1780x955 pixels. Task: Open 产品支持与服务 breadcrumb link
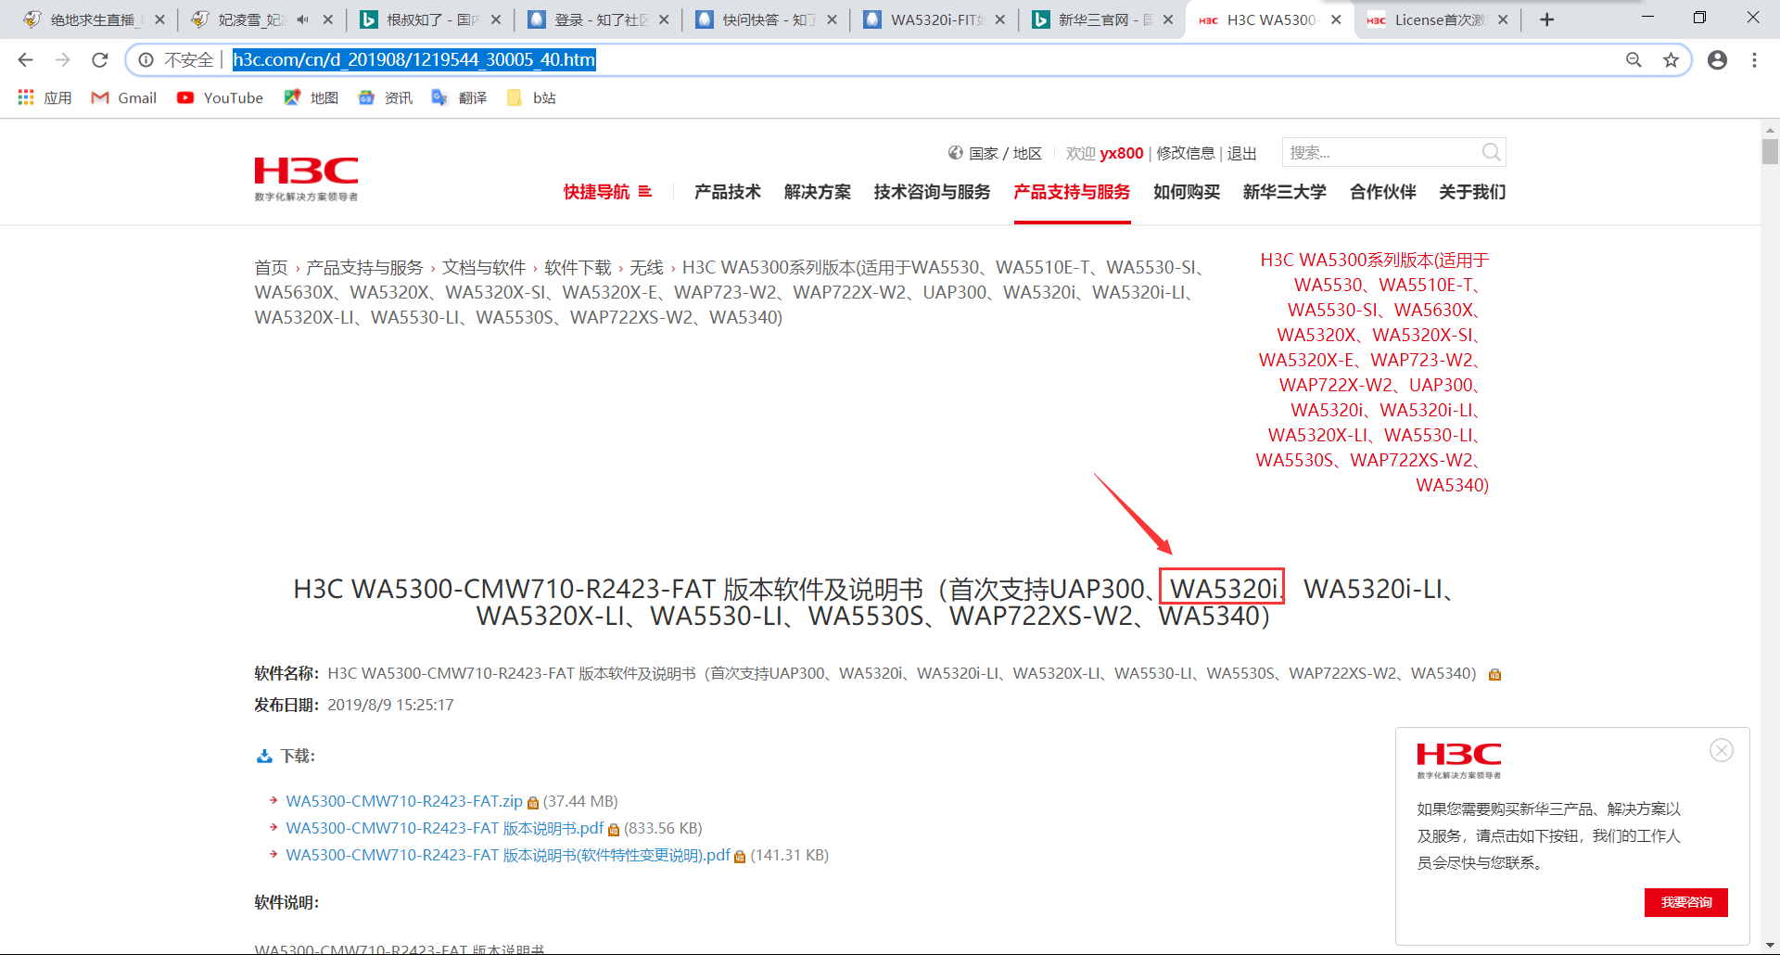click(364, 268)
